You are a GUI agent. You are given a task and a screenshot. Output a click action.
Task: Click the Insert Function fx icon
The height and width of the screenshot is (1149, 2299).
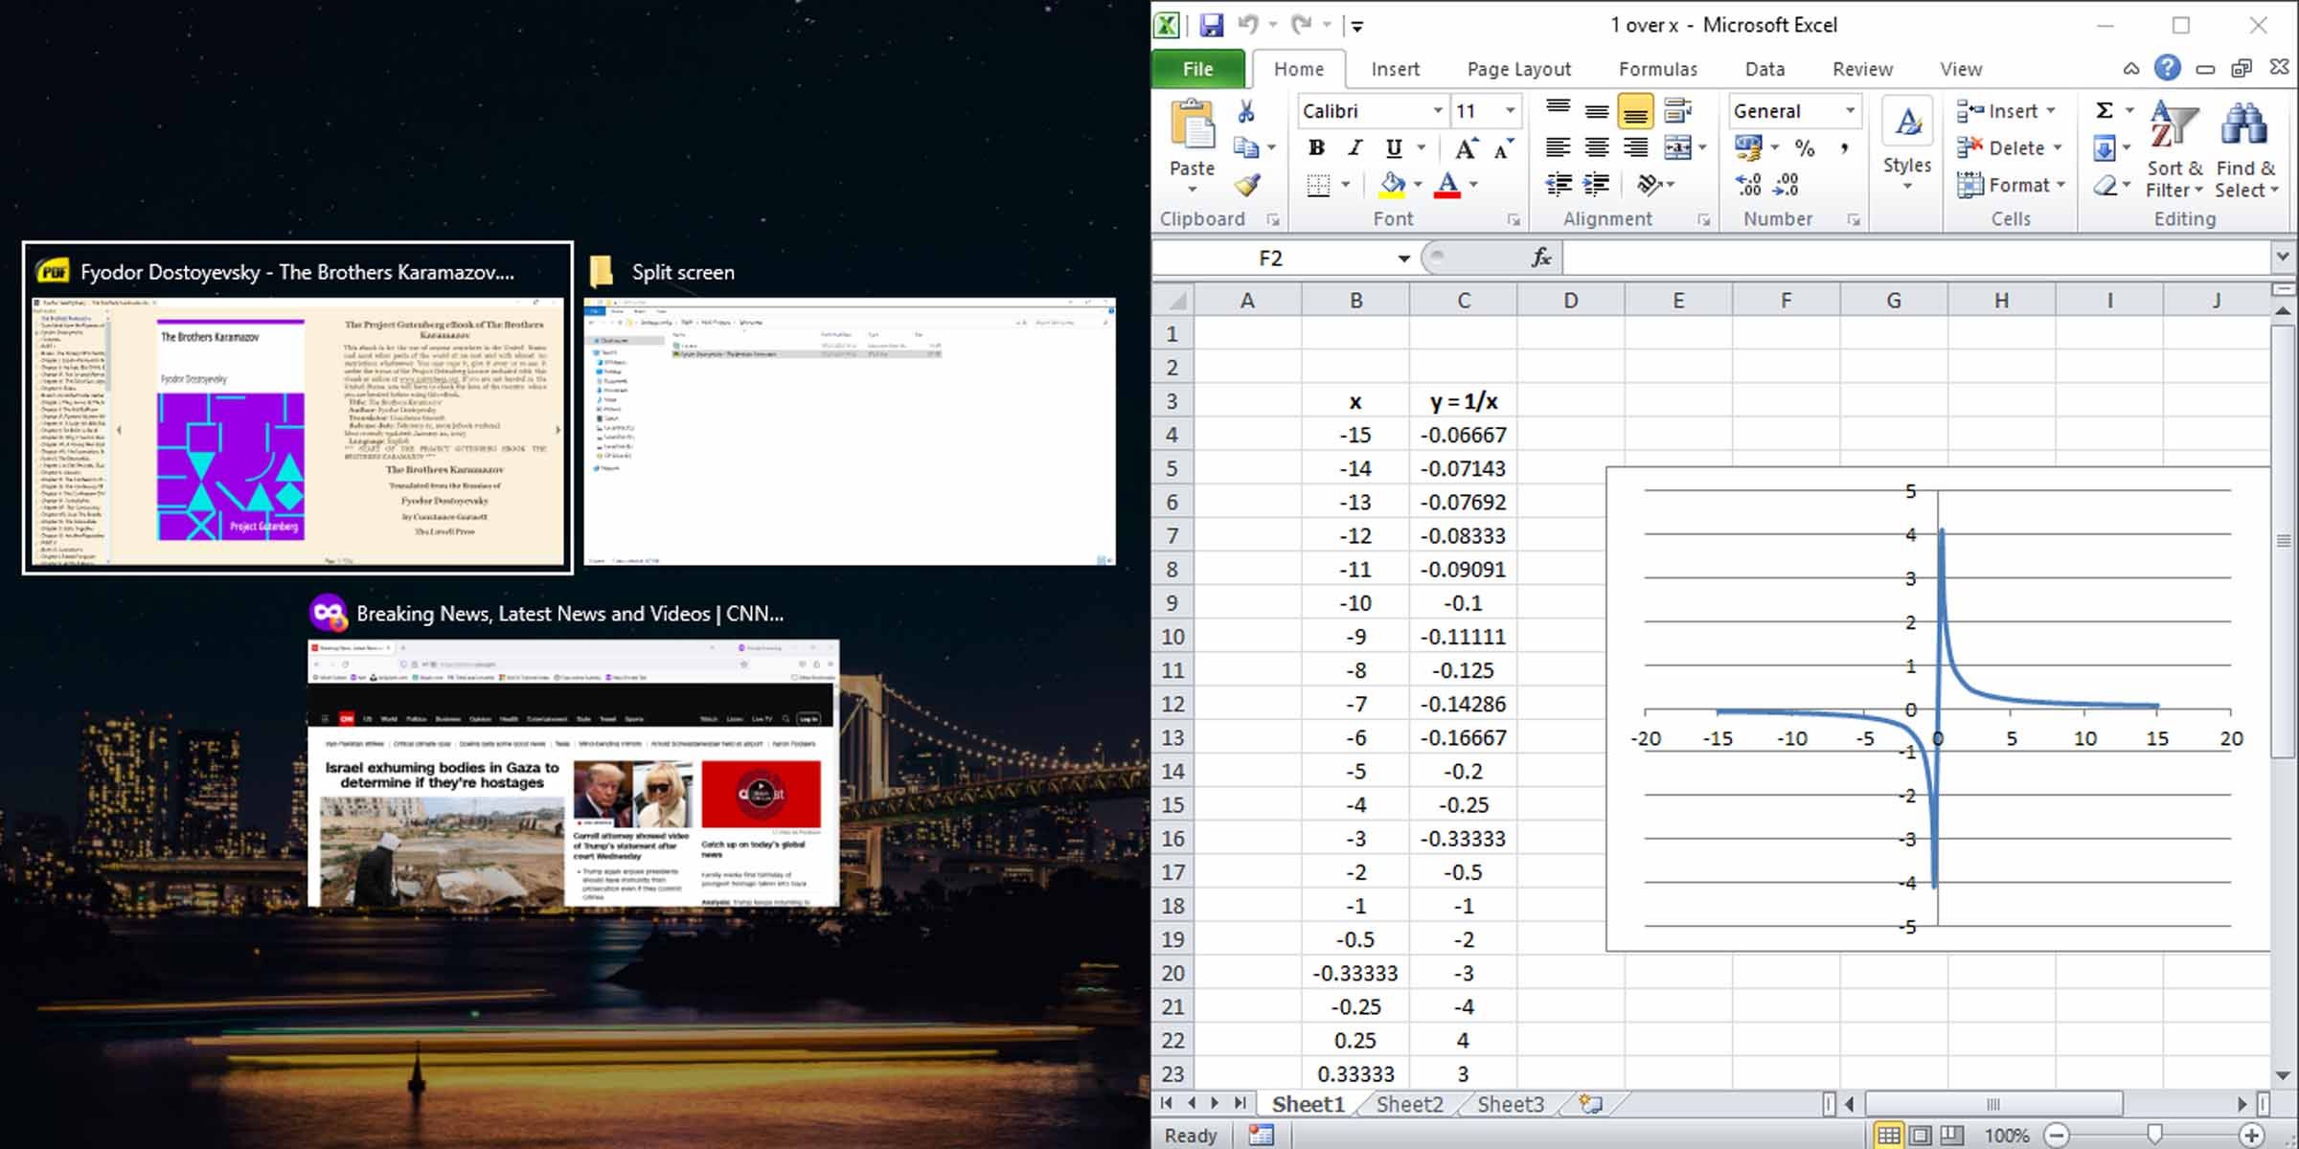pos(1540,257)
